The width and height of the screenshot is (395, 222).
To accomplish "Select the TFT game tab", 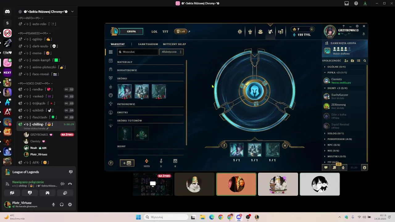I will tap(165, 31).
